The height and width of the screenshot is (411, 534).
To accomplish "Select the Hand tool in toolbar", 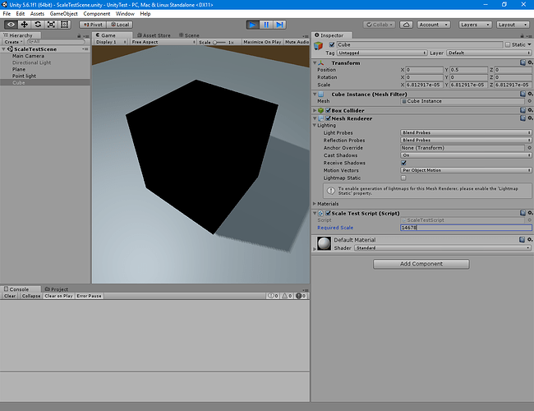I will pyautogui.click(x=11, y=25).
